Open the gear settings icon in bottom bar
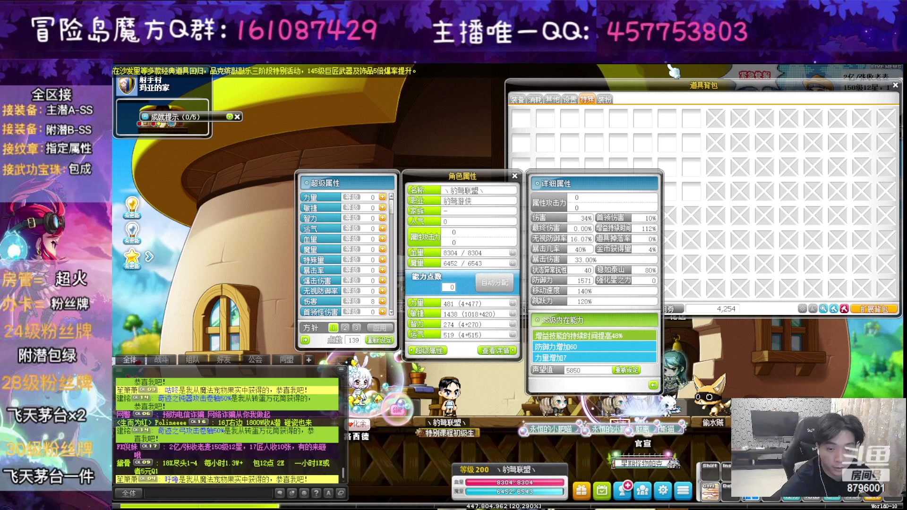The width and height of the screenshot is (907, 510). [x=663, y=491]
